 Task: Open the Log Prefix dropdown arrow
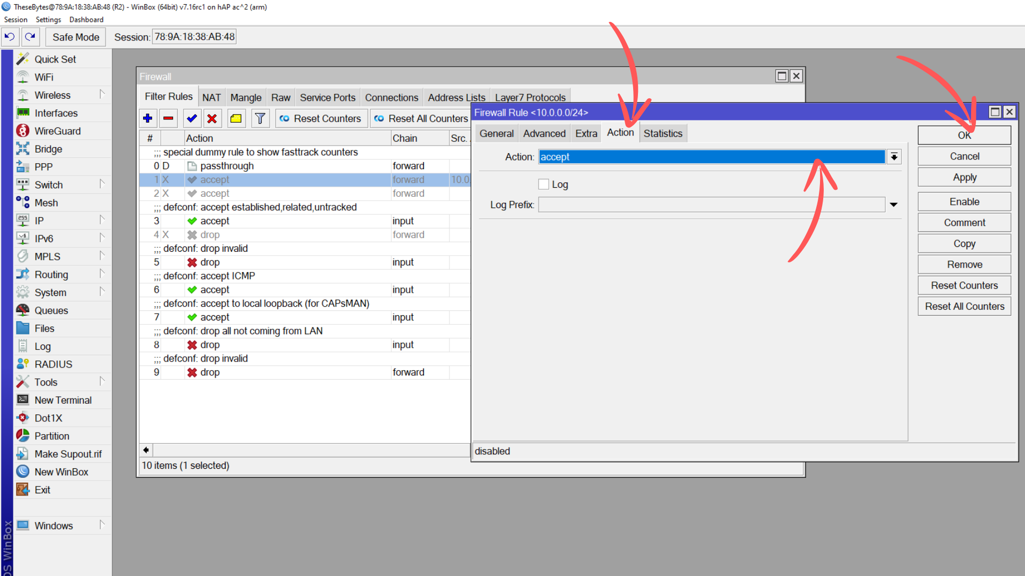pyautogui.click(x=894, y=204)
